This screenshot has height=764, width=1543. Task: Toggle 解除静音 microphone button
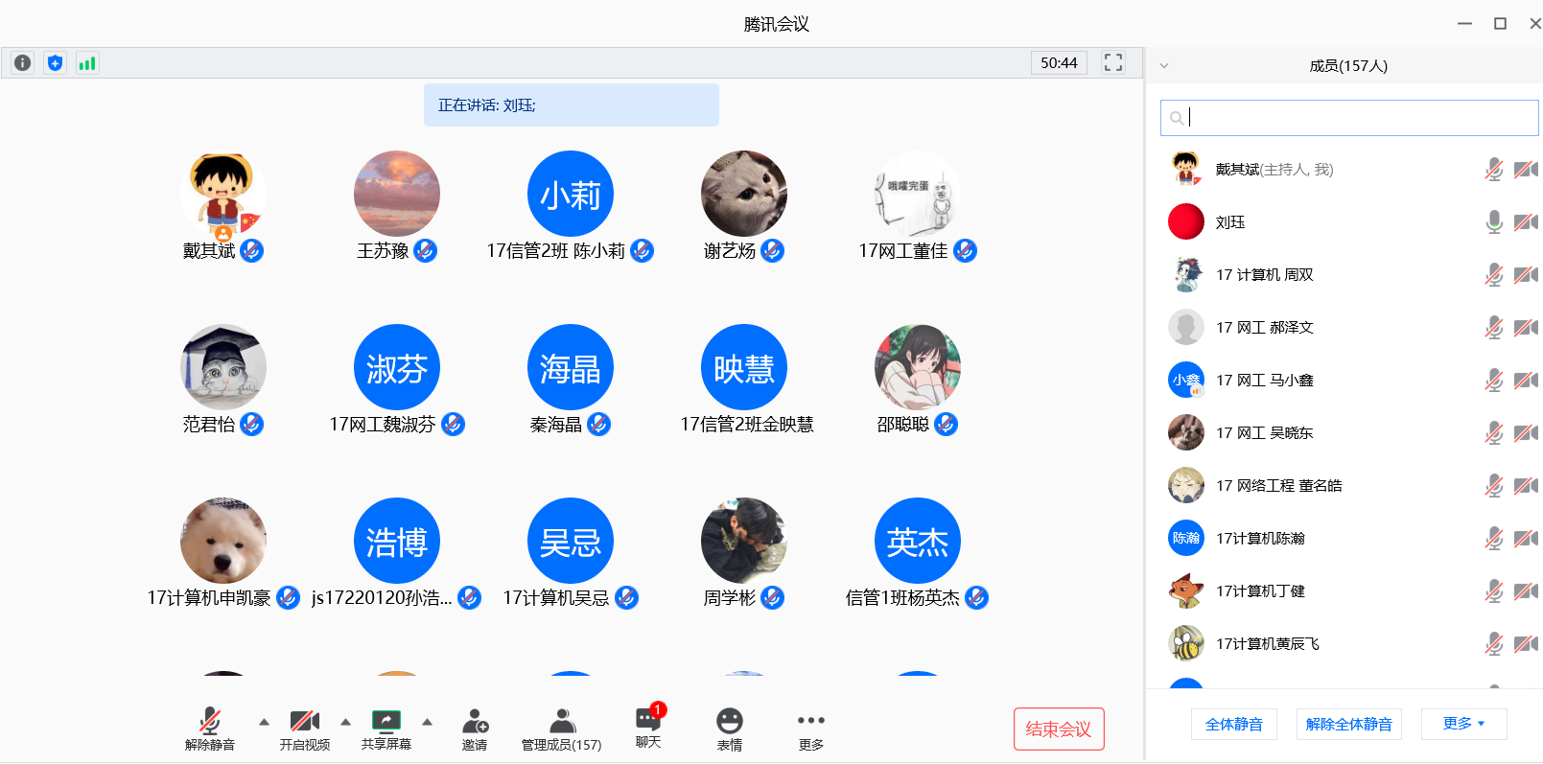[209, 729]
